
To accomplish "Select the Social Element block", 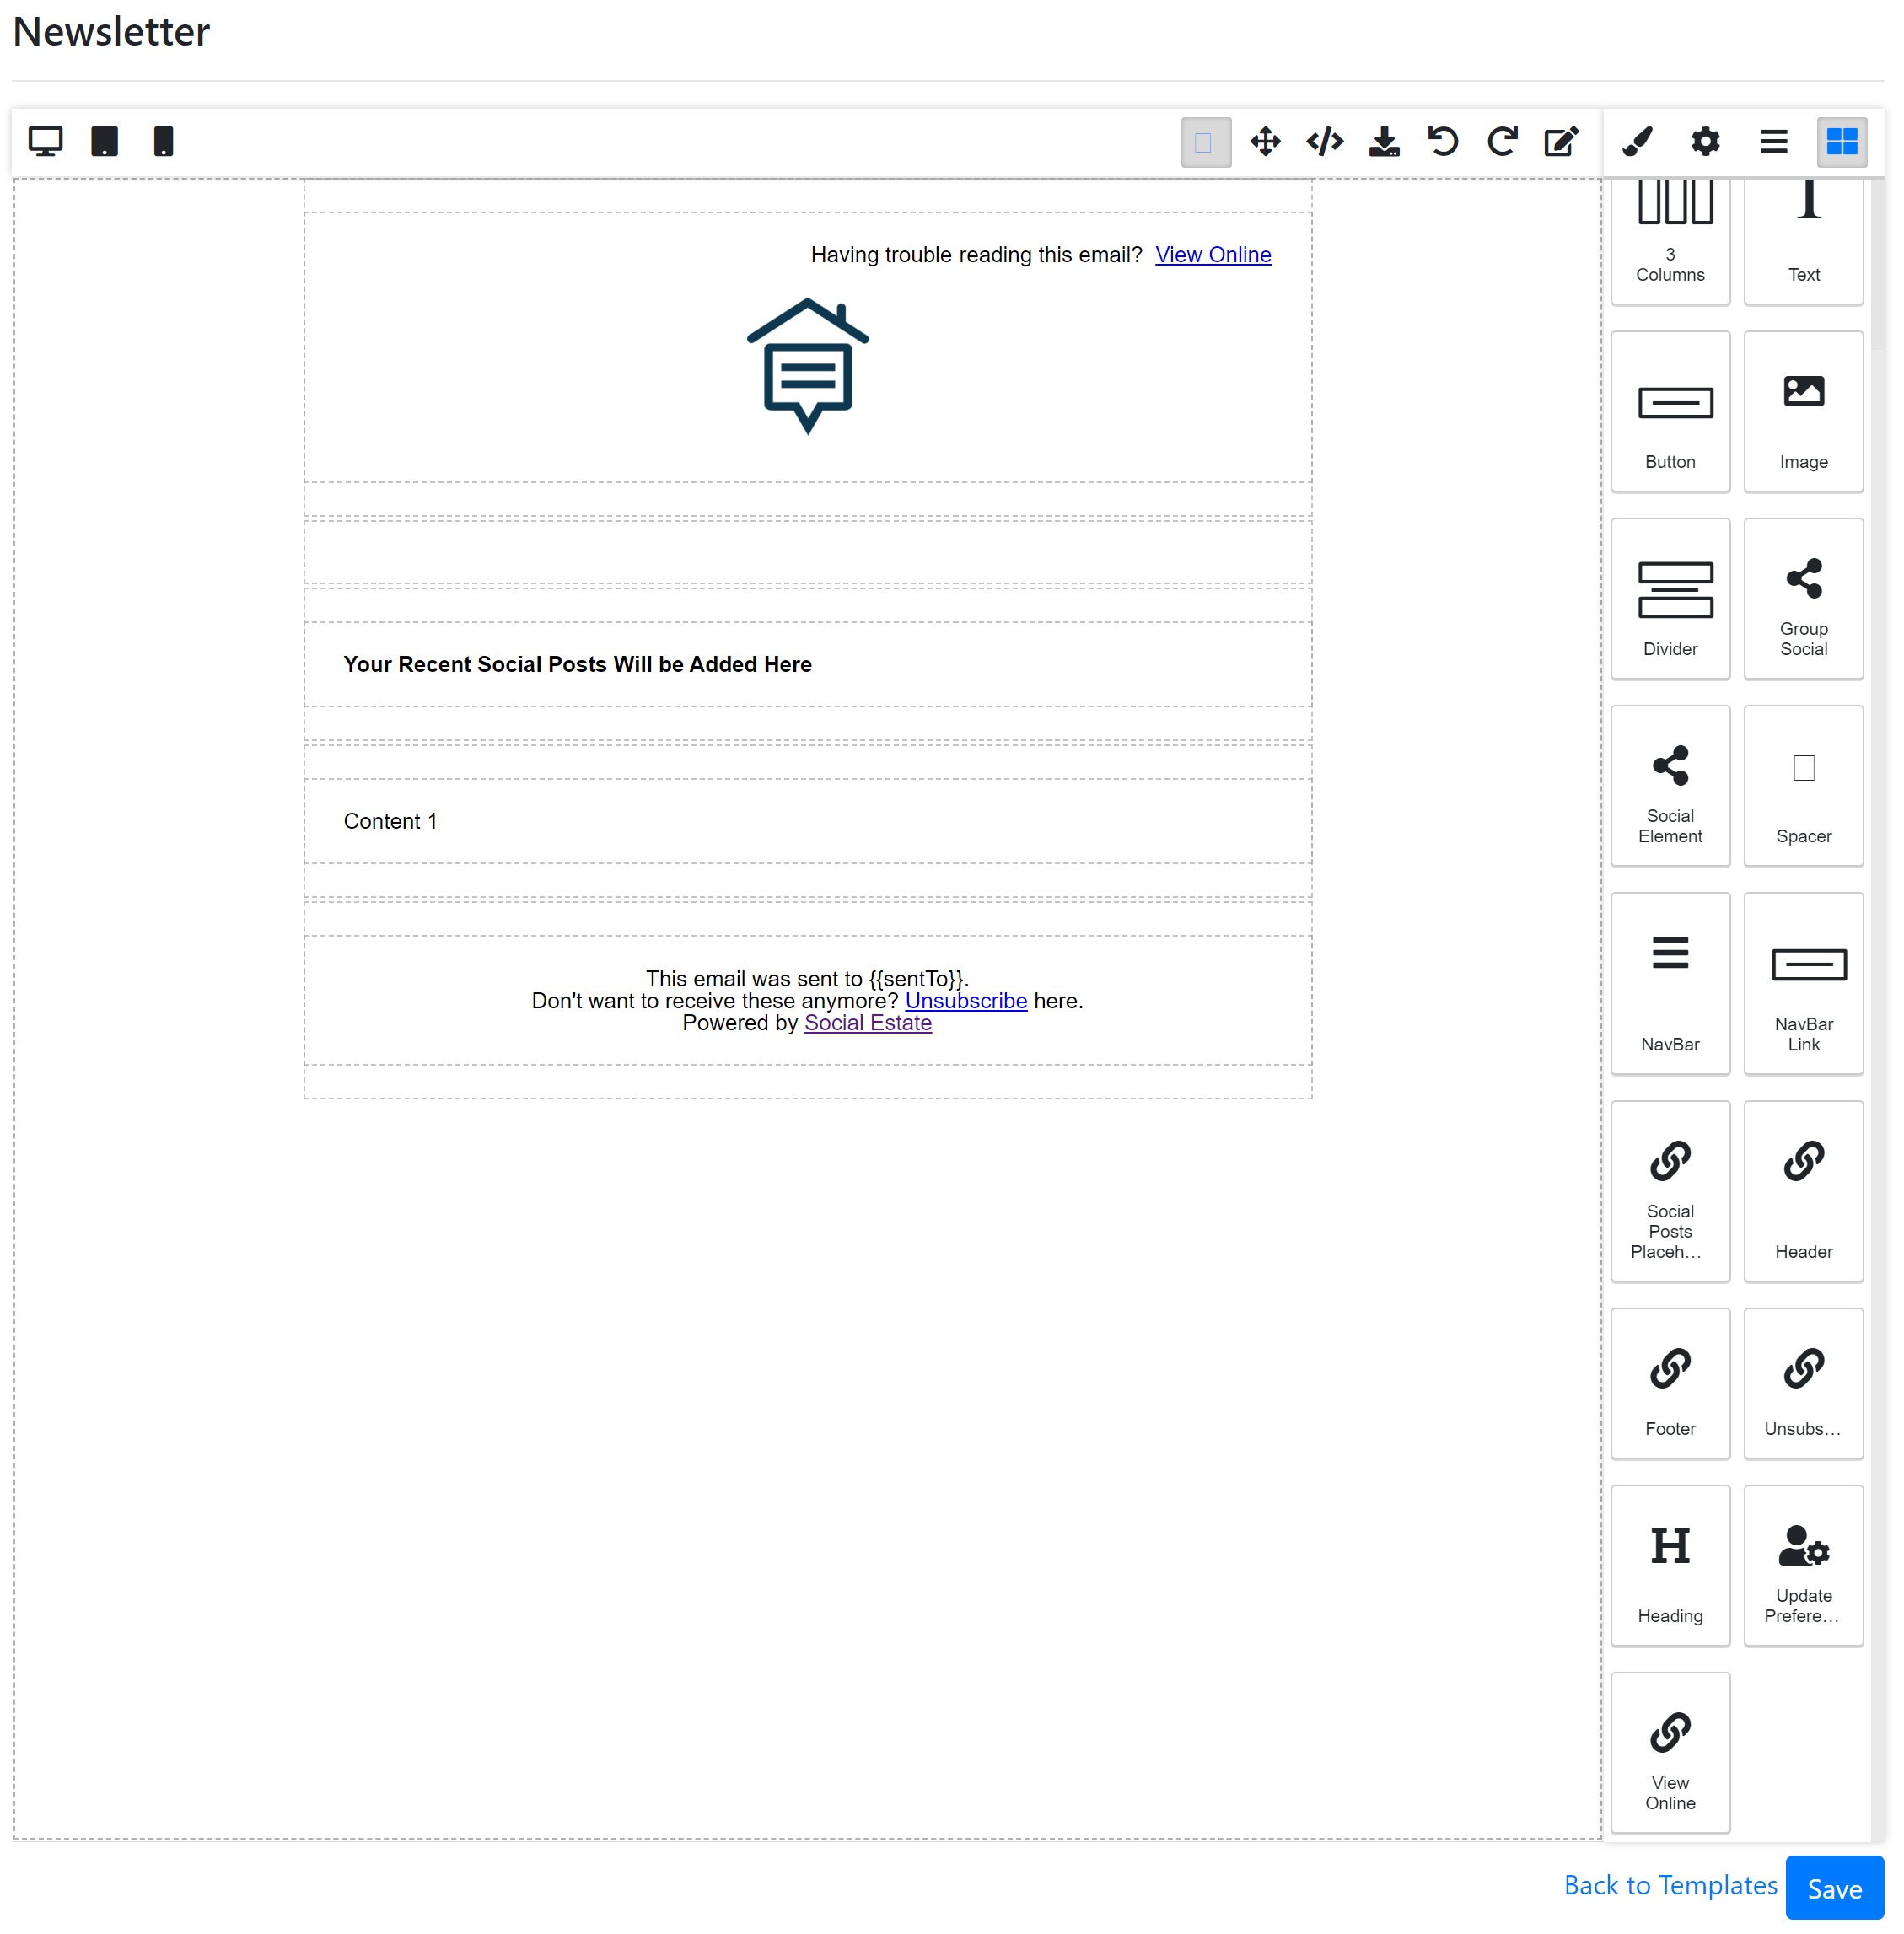I will coord(1670,785).
